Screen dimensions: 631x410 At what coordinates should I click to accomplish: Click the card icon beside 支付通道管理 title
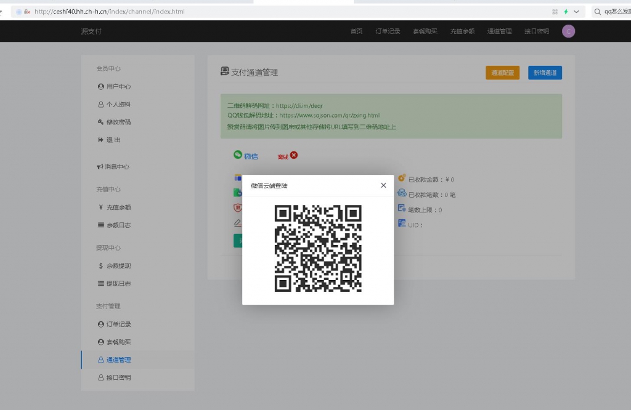[224, 71]
